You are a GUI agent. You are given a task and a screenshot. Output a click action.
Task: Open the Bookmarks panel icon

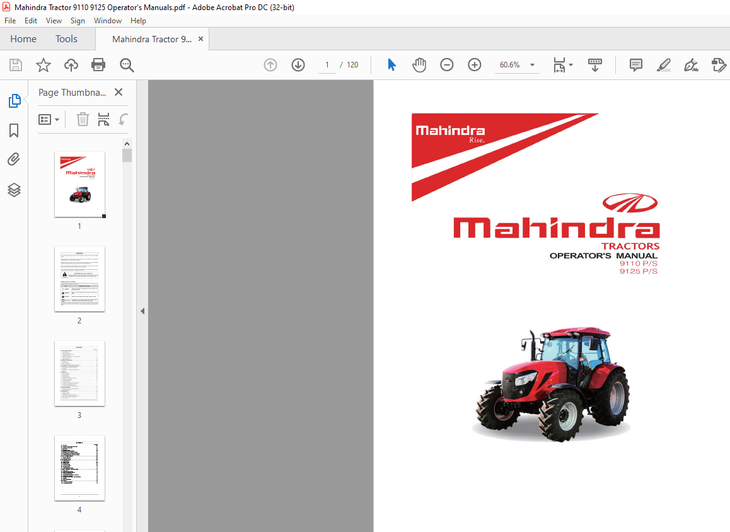14,130
